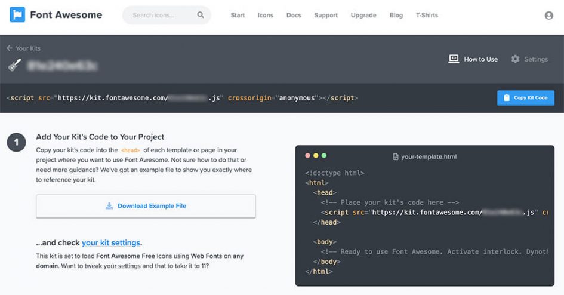Click the guitar kit icon
564x295 pixels.
click(x=15, y=65)
